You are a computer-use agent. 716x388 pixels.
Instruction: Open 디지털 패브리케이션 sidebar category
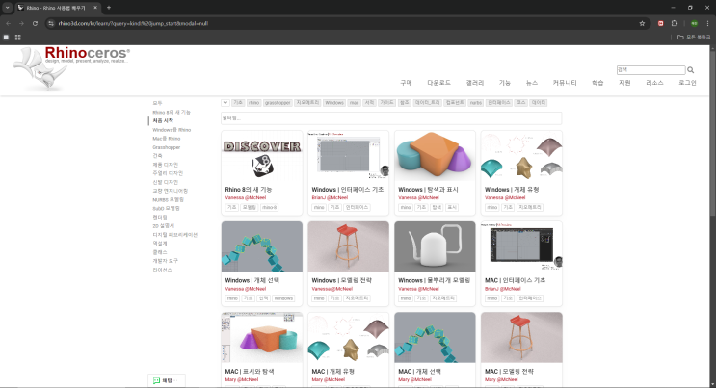tap(174, 235)
